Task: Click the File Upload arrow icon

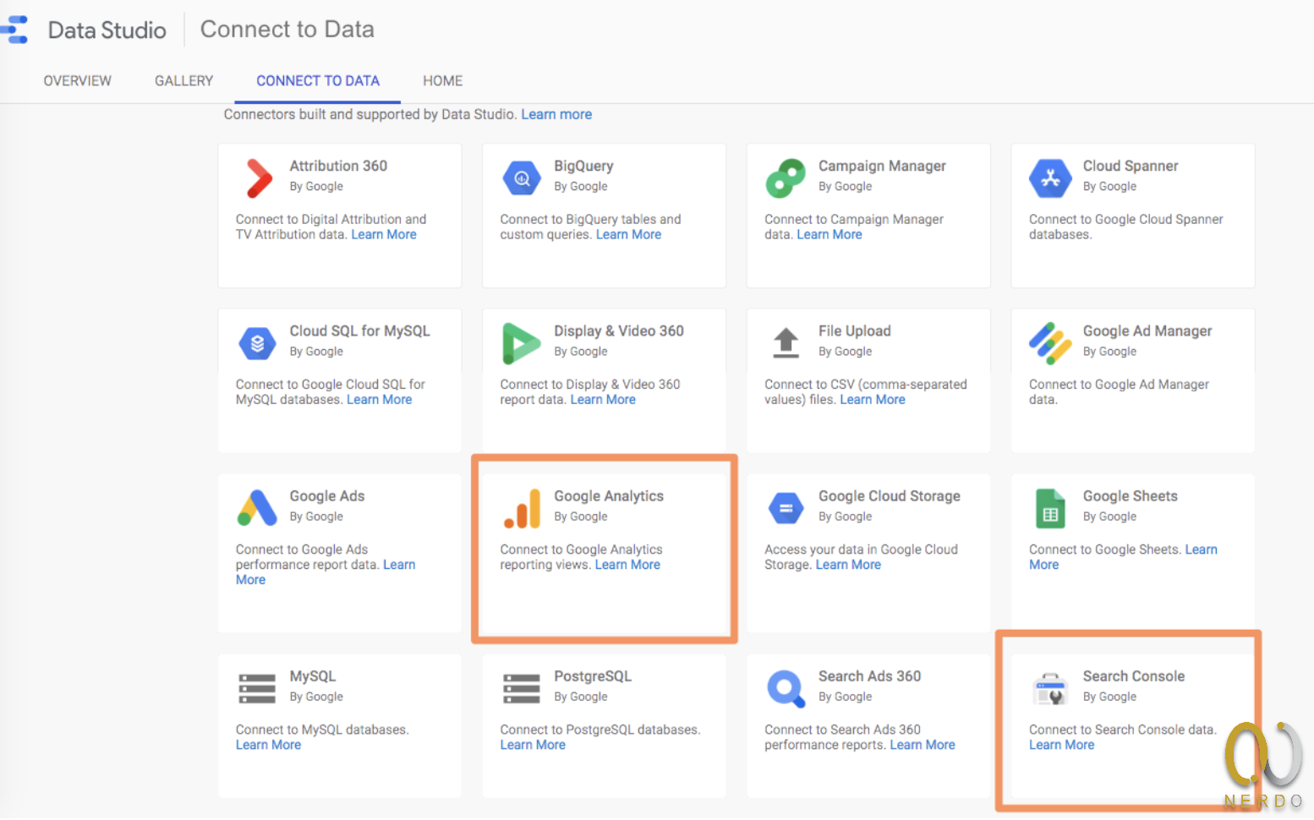Action: 786,342
